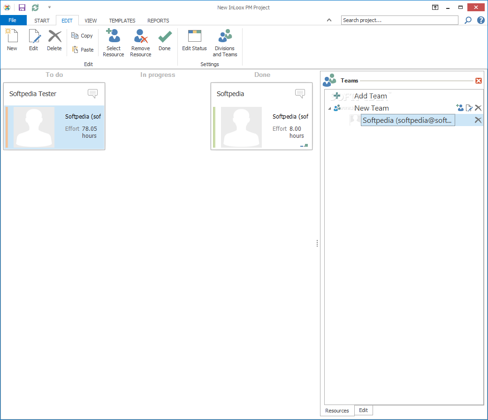The image size is (488, 420).
Task: Click the Search project input field
Action: coord(400,20)
